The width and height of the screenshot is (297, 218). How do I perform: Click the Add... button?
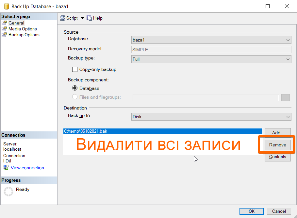click(277, 133)
